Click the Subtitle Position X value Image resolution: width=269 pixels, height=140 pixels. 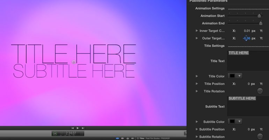coord(249,129)
